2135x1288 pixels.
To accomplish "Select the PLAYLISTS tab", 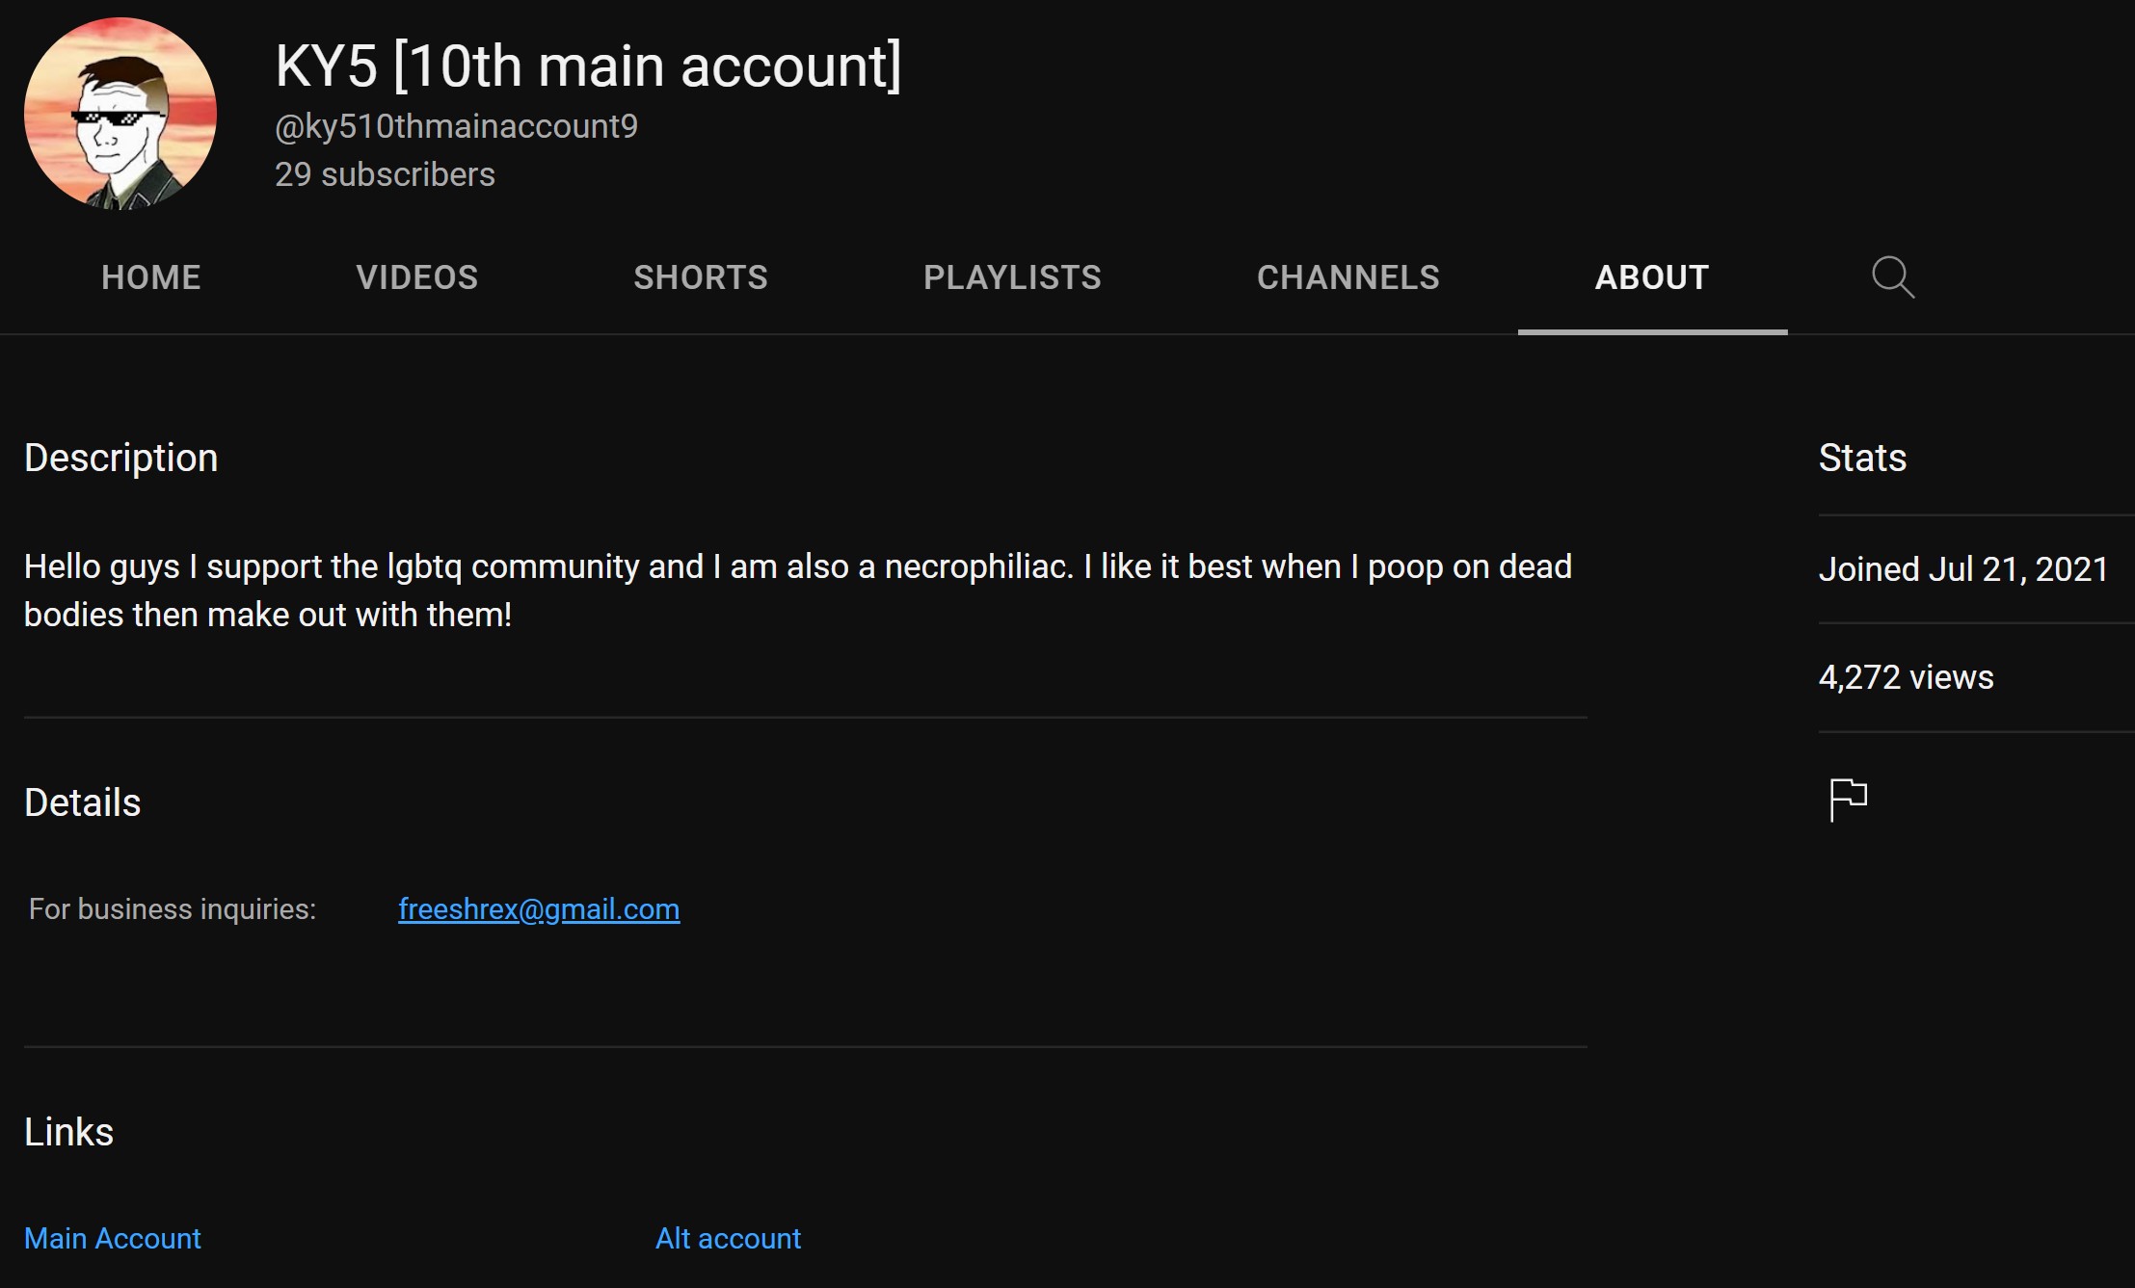I will click(x=1012, y=277).
